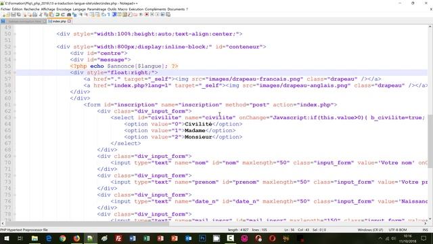Collapse the div fold at line 78

coord(15,214)
